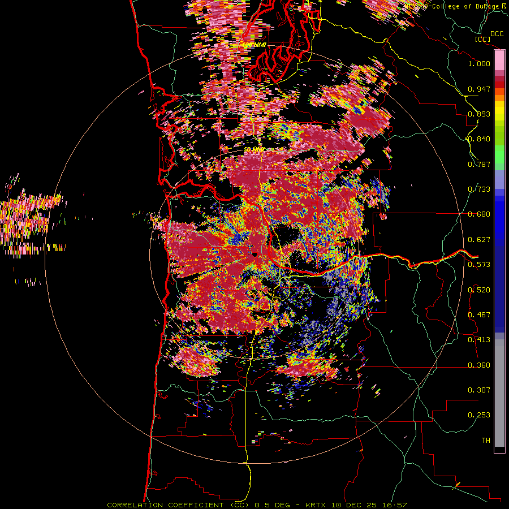
Task: Click the 100 NMI range ring label
Action: [255, 45]
